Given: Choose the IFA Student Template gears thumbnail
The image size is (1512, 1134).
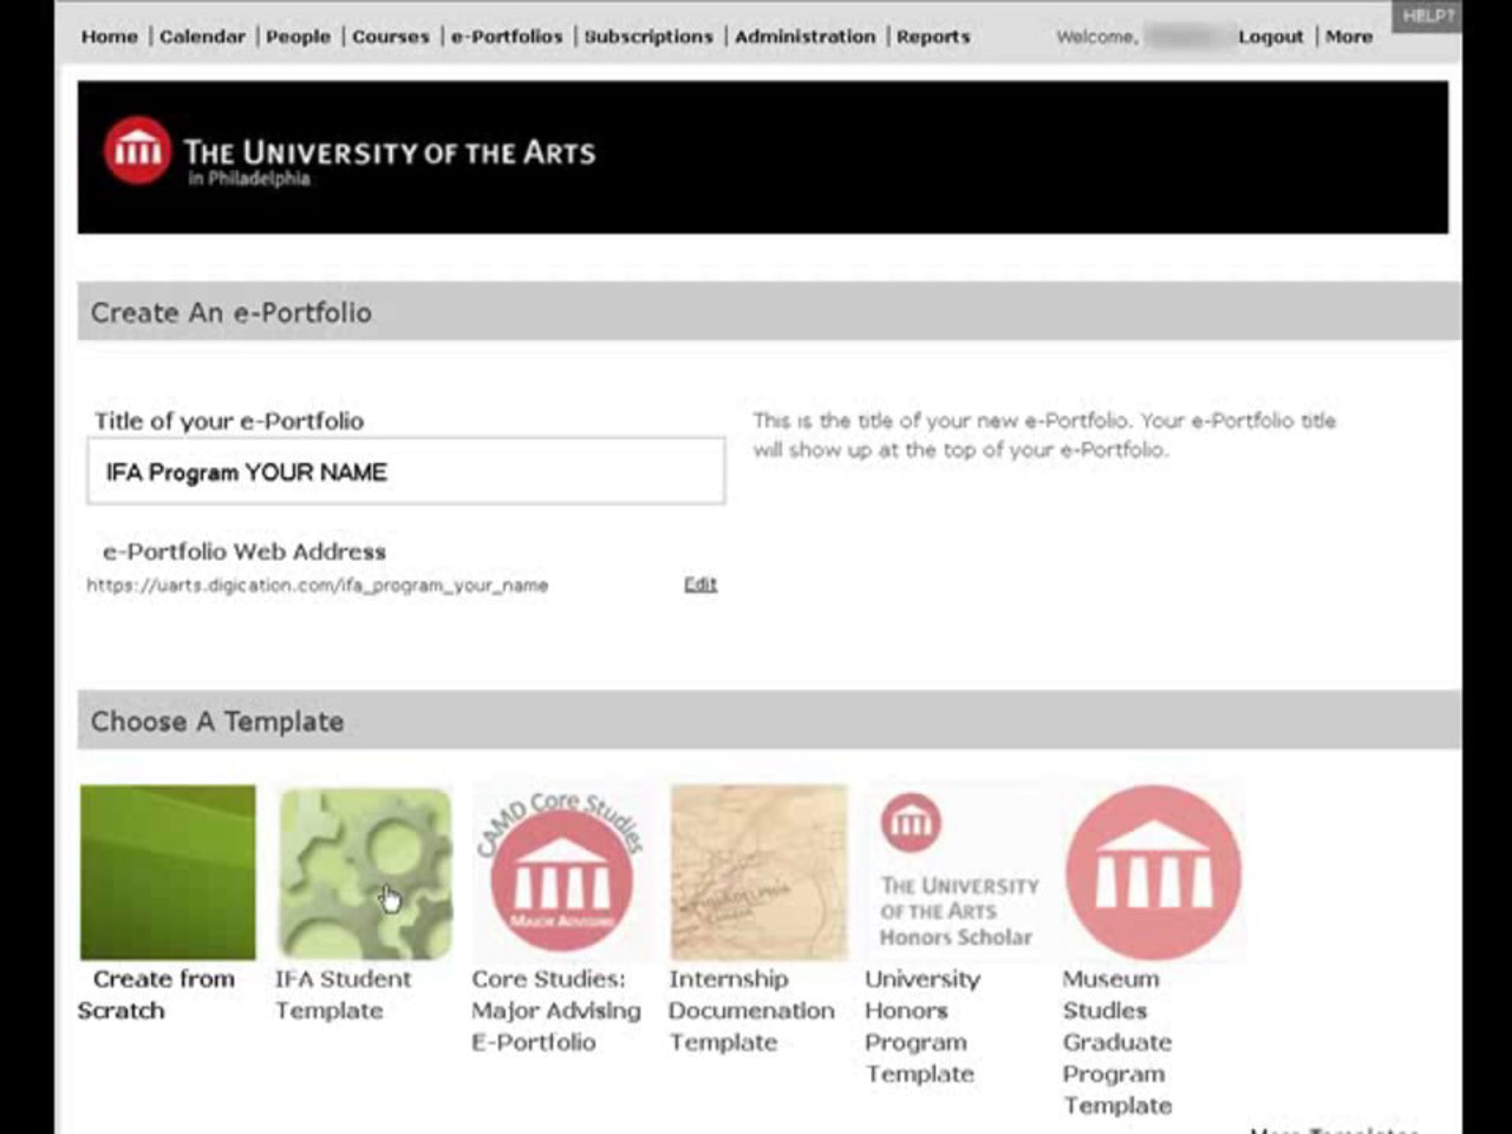Looking at the screenshot, I should 365,874.
